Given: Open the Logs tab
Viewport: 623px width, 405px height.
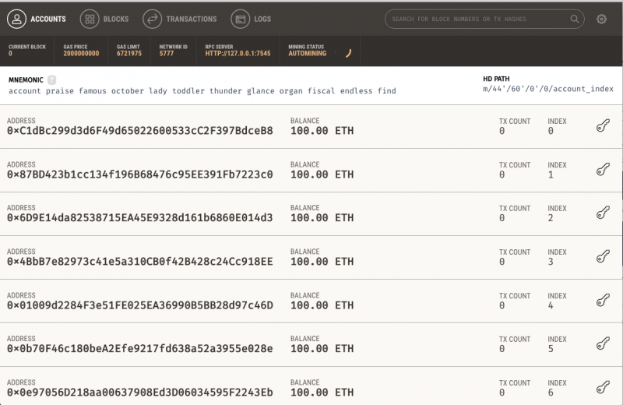Looking at the screenshot, I should click(252, 19).
